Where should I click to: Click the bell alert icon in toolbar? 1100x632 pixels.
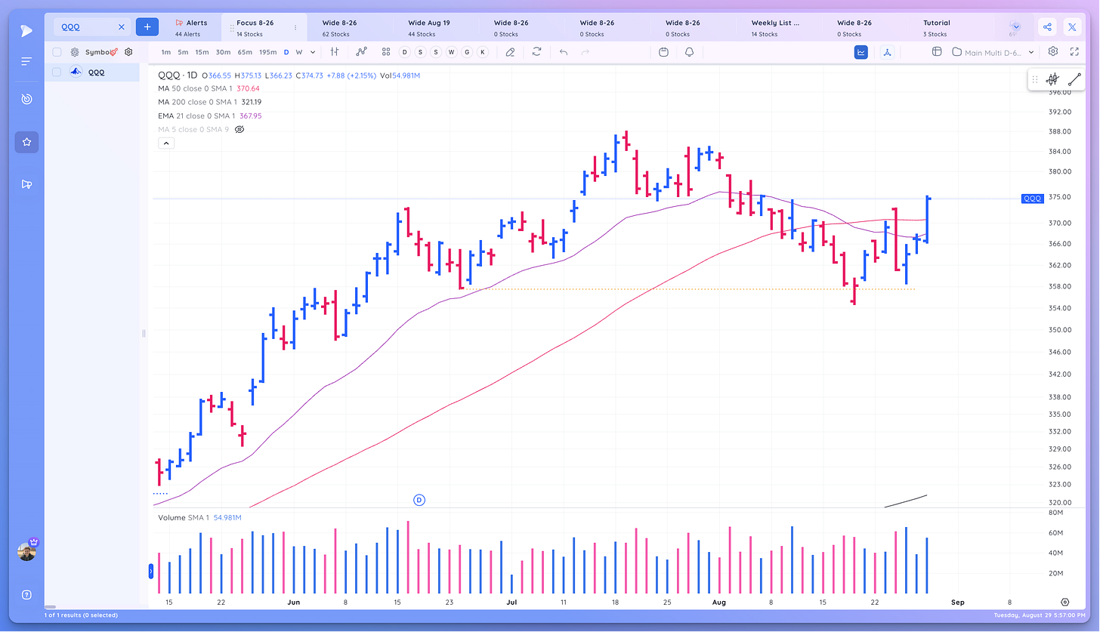(x=689, y=52)
